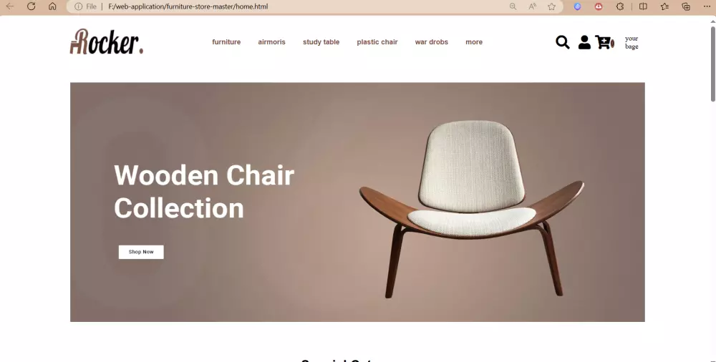The height and width of the screenshot is (362, 716).
Task: Click the your bage link
Action: pos(632,42)
